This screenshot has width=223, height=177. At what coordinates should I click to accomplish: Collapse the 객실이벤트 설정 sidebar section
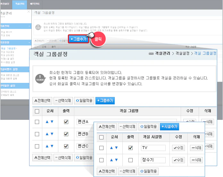click(29, 69)
